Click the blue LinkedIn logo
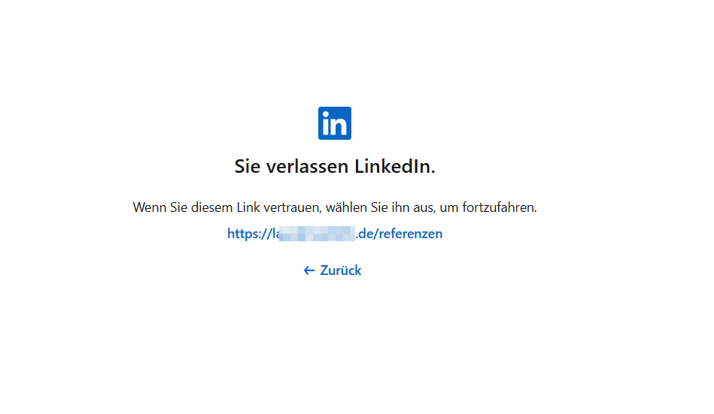714x414 pixels. (335, 123)
